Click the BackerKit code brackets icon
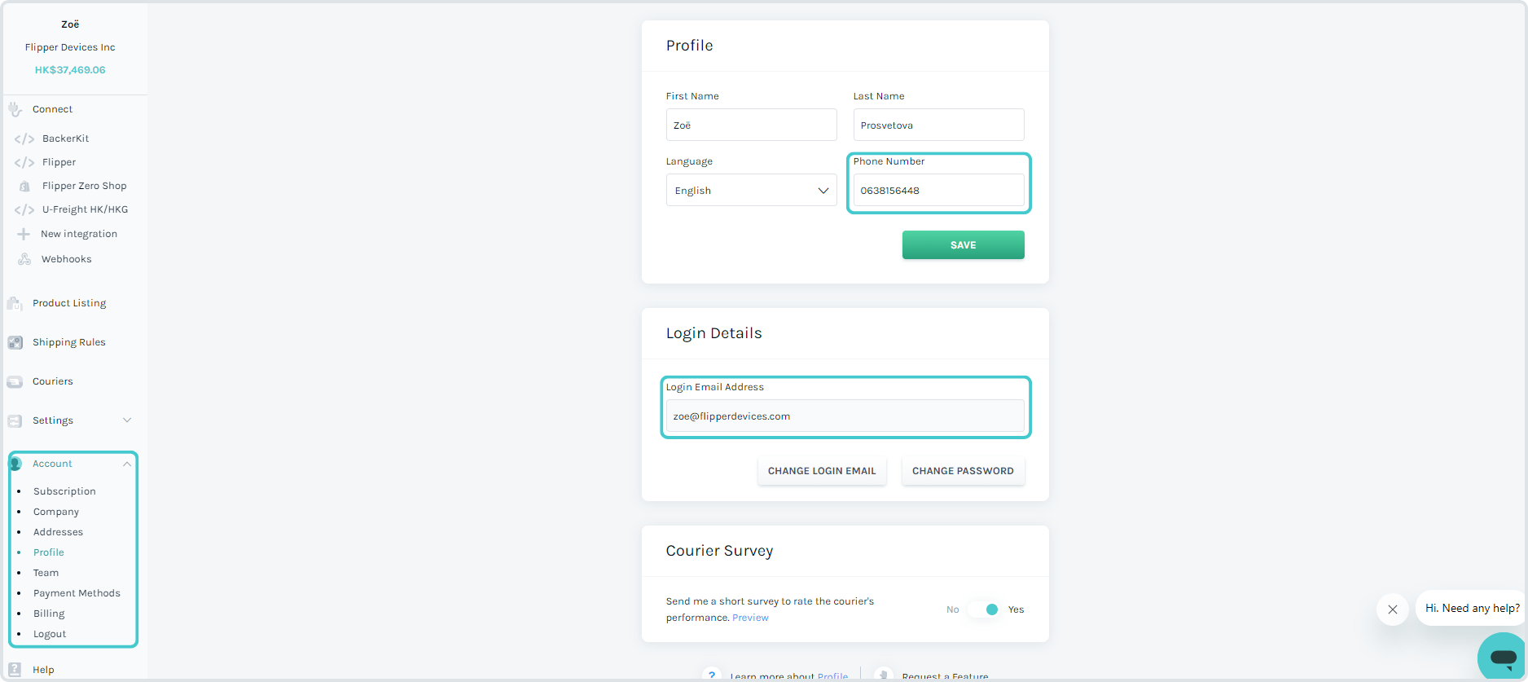This screenshot has height=682, width=1528. (x=24, y=139)
